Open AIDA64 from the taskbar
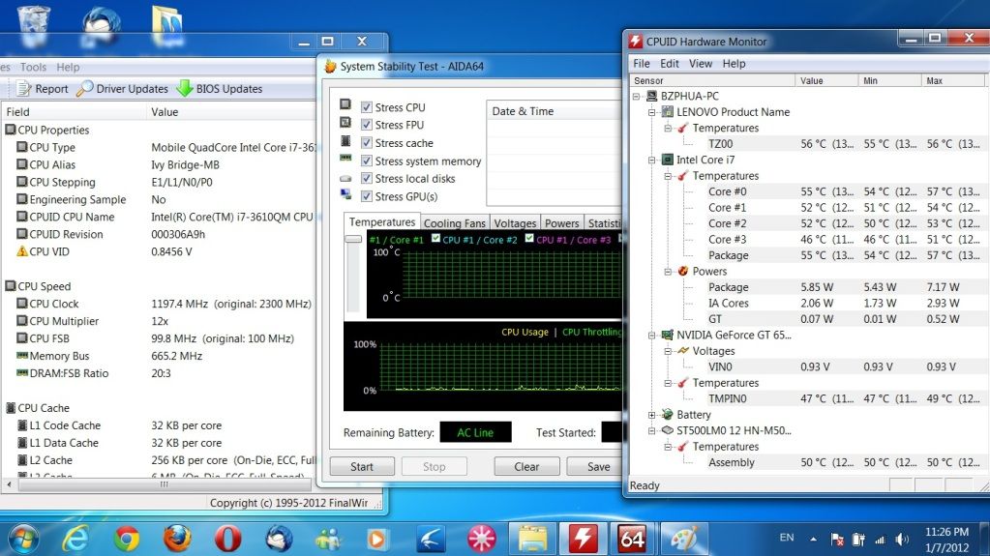This screenshot has width=990, height=556. point(632,537)
